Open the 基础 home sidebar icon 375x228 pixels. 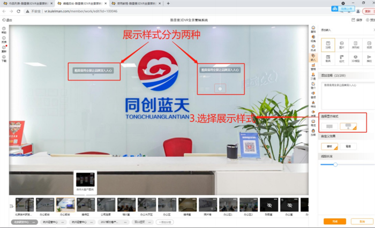[313, 29]
